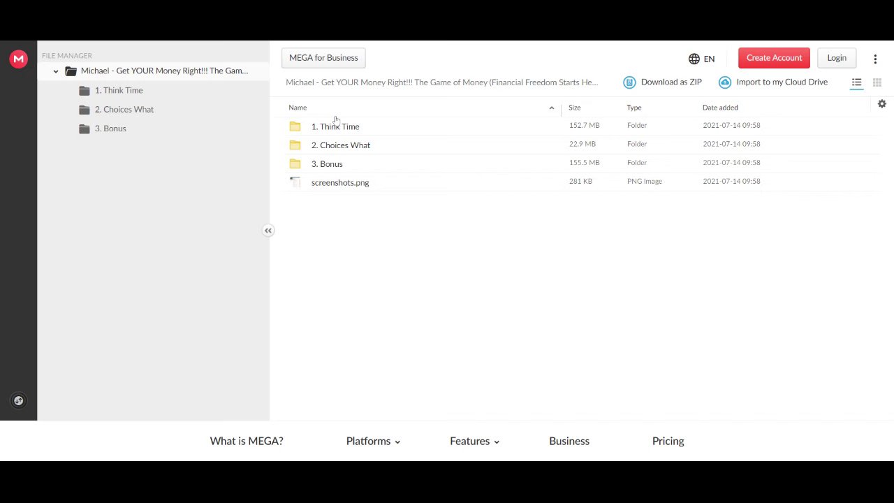Collapse the root folder tree arrow
Screen dimensions: 894x503
tap(56, 71)
